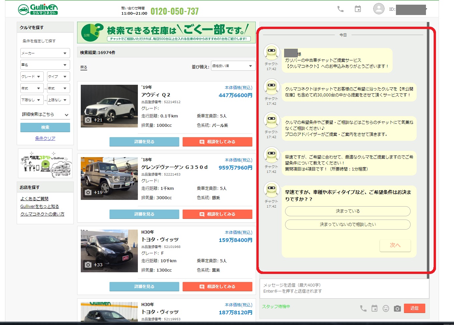The image size is (454, 325).
Task: Click the 検索できる在庫はごく一部です banner
Action: coord(166,32)
